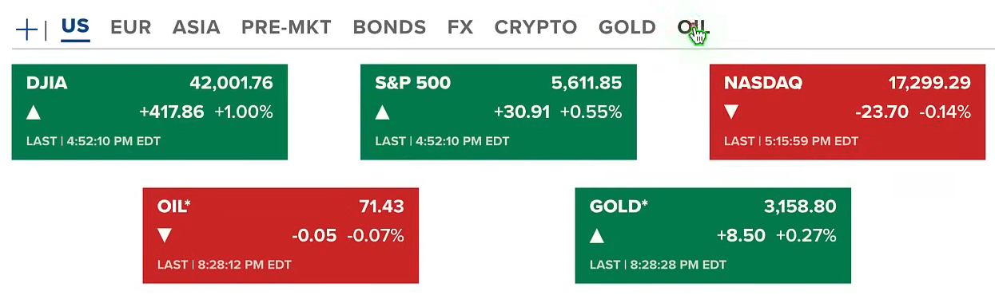Select the CRYPTO tab
This screenshot has height=295, width=995.
[x=535, y=27]
